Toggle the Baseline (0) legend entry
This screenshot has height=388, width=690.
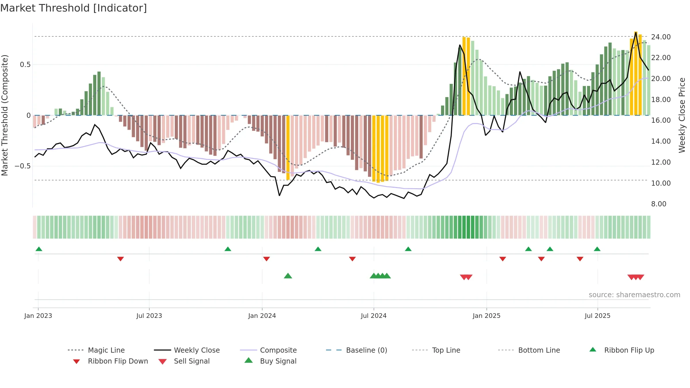point(356,350)
